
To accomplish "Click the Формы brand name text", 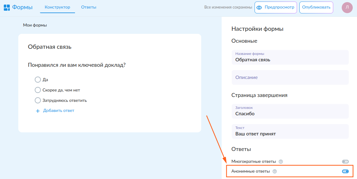I will tap(22, 7).
